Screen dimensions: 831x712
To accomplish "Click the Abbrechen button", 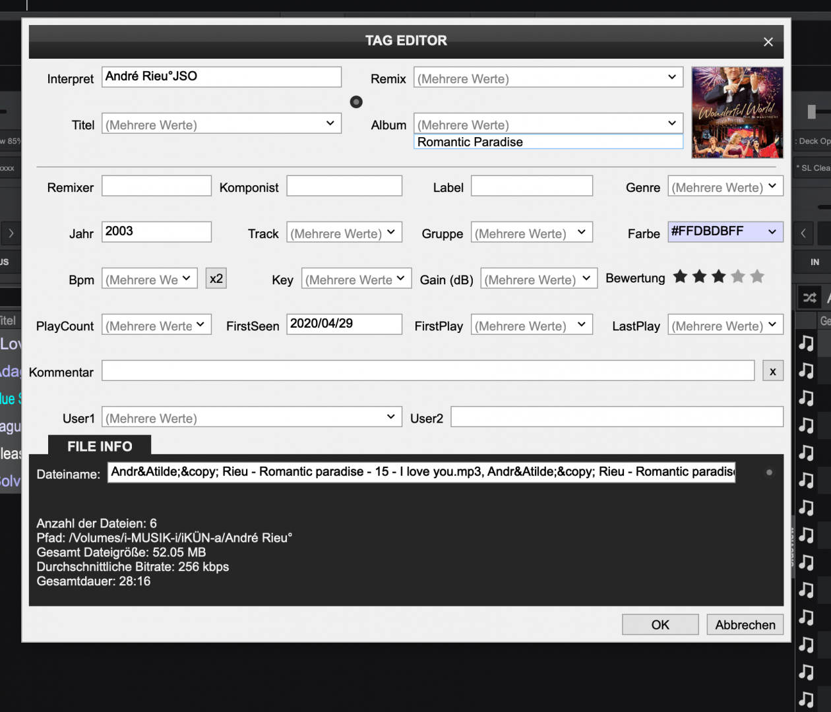I will 745,624.
